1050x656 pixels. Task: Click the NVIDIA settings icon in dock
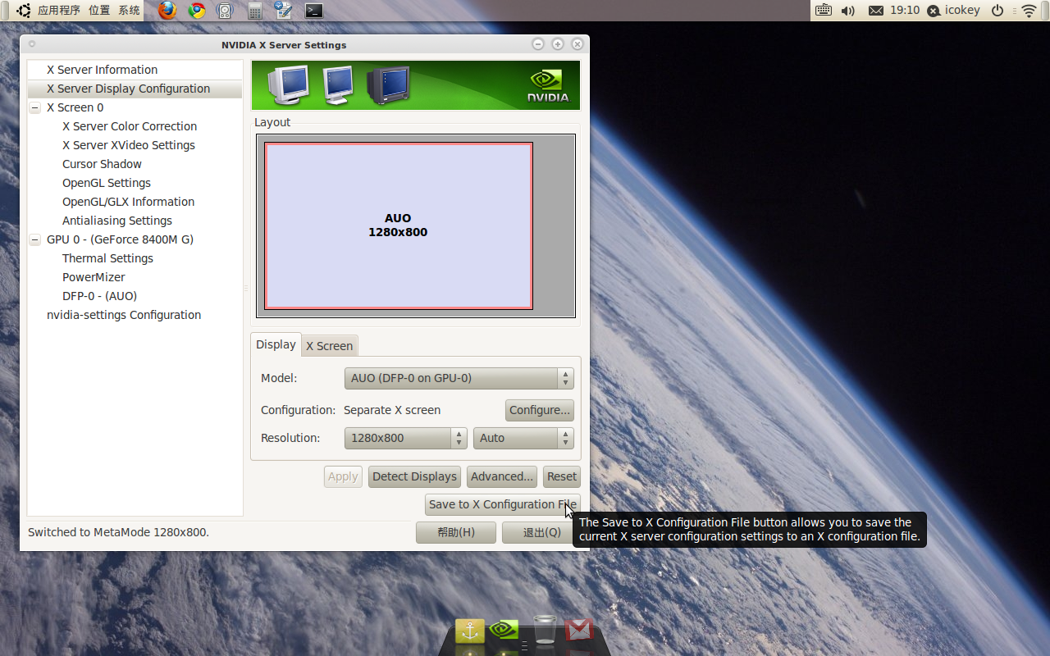coord(504,630)
